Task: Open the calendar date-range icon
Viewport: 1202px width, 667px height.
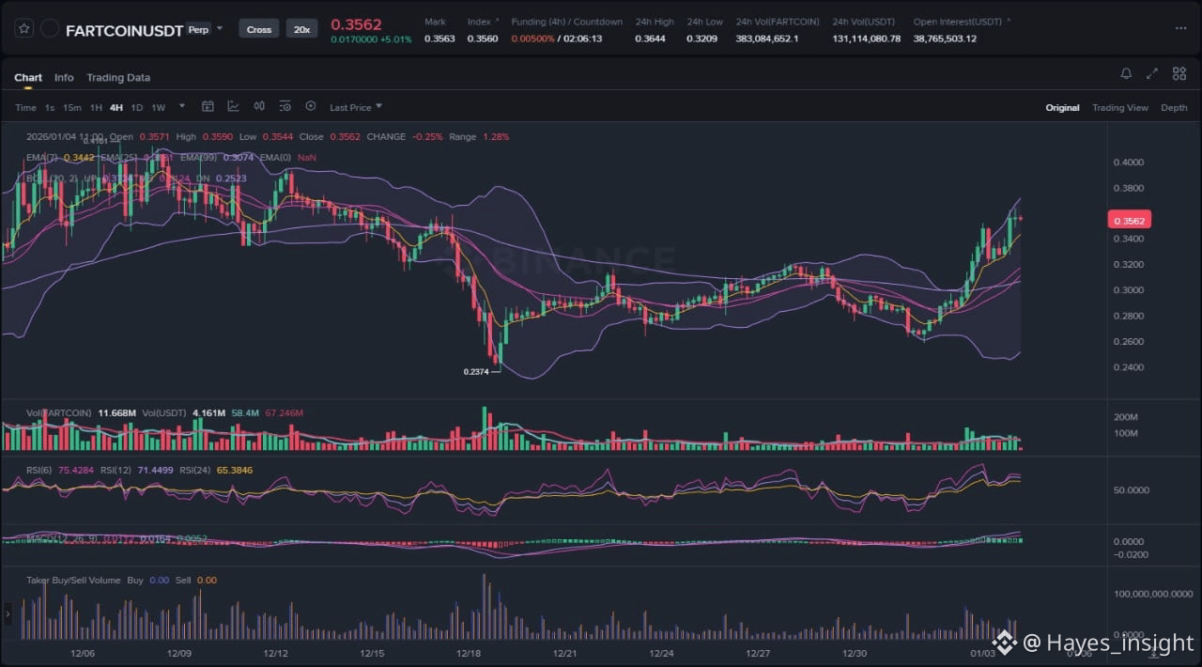Action: 208,106
